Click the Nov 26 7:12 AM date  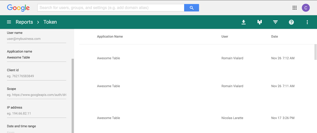[283, 58]
